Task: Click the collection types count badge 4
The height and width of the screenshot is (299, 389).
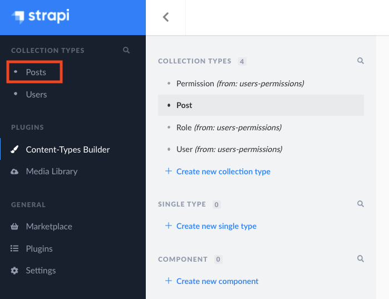Action: click(242, 61)
